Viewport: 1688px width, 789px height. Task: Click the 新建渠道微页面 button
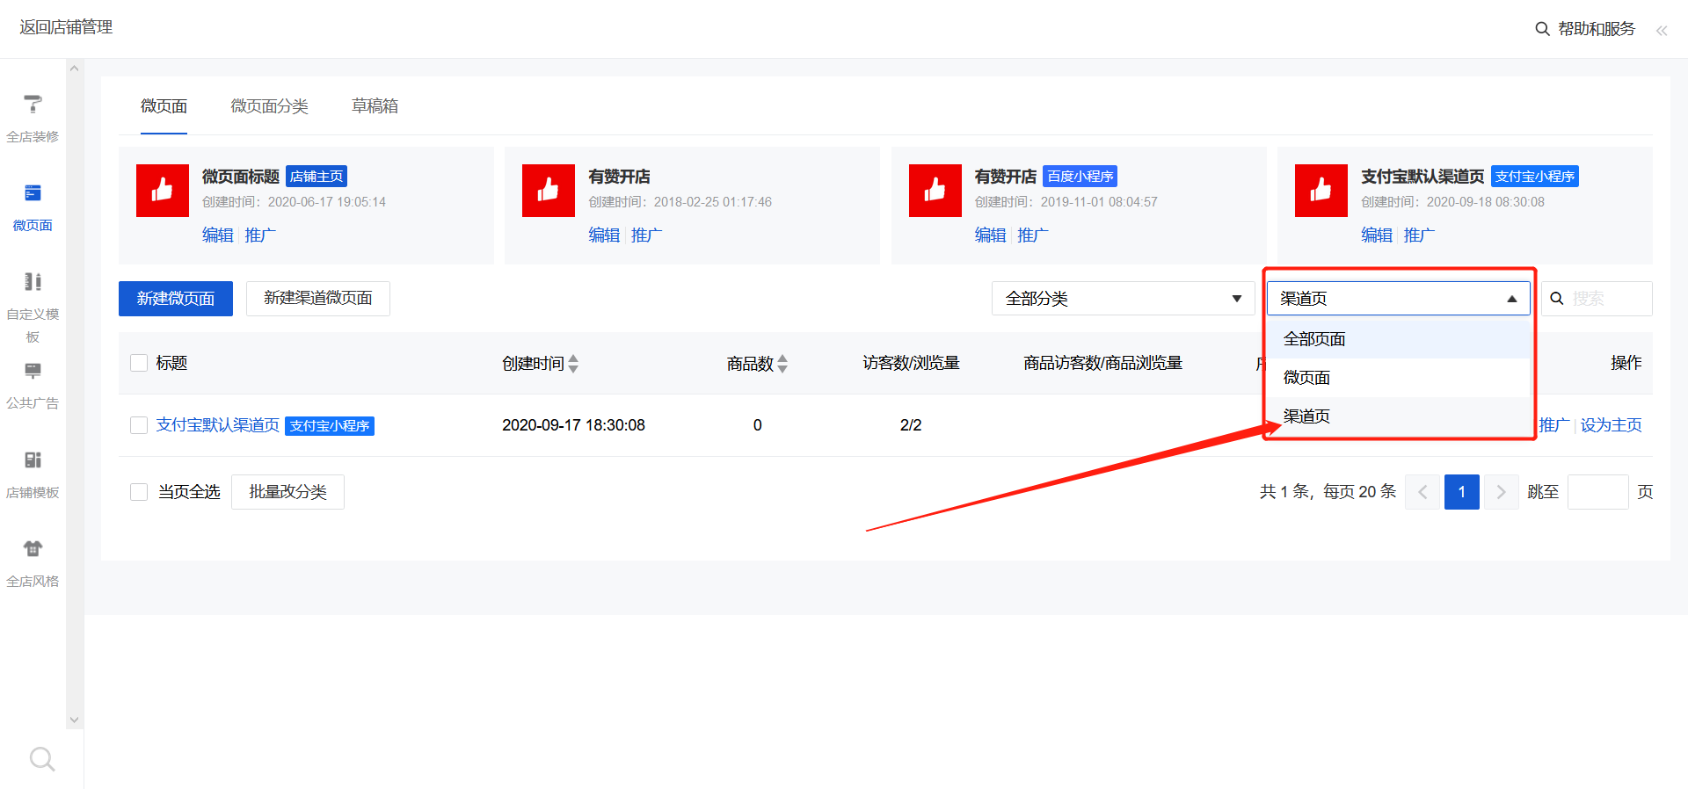click(318, 299)
